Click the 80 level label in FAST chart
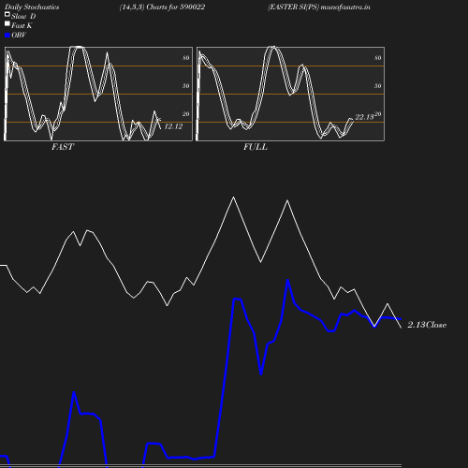This screenshot has width=468, height=468. (186, 58)
